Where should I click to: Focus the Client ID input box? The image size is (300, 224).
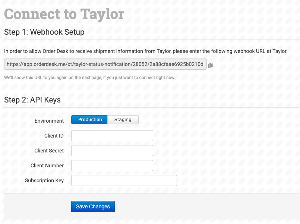coord(112,136)
